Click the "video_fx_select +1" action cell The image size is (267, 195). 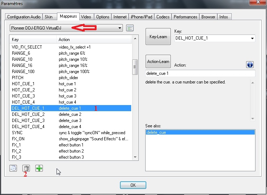pyautogui.click(x=75, y=47)
